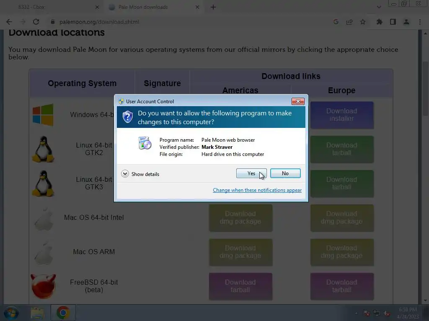This screenshot has width=429, height=321.
Task: Select 'Mark Straver' publisher text
Action: click(217, 147)
